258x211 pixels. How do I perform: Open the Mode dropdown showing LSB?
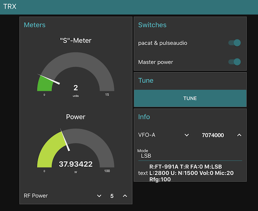[189, 156]
